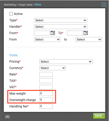Close the New cargo rate dialog

[104, 5]
